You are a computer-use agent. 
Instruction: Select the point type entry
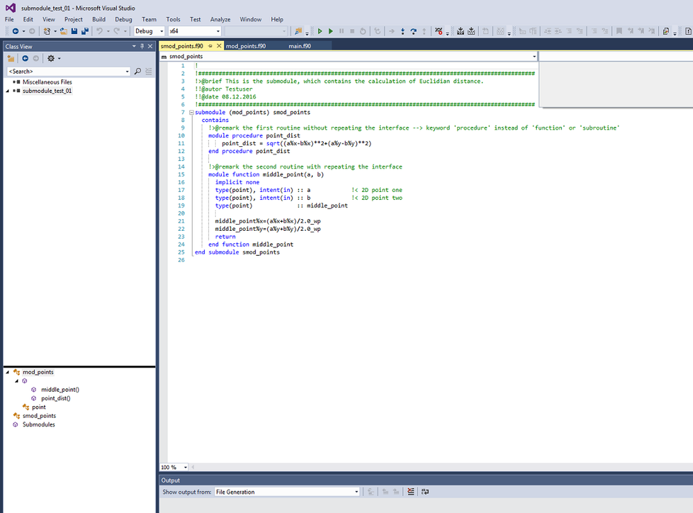(39, 408)
